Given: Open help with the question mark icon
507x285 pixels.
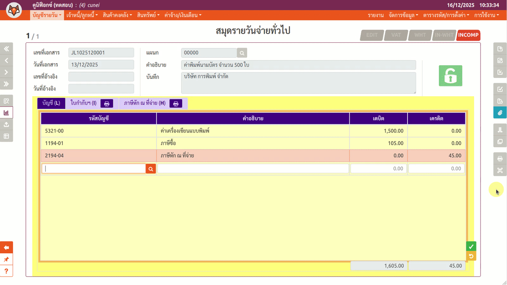Looking at the screenshot, I should pos(6,271).
